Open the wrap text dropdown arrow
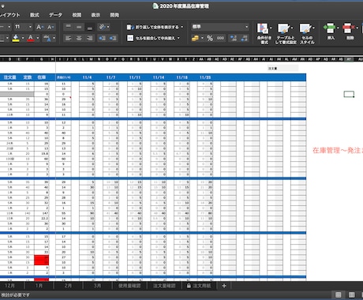The image size is (363, 300). pyautogui.click(x=182, y=27)
